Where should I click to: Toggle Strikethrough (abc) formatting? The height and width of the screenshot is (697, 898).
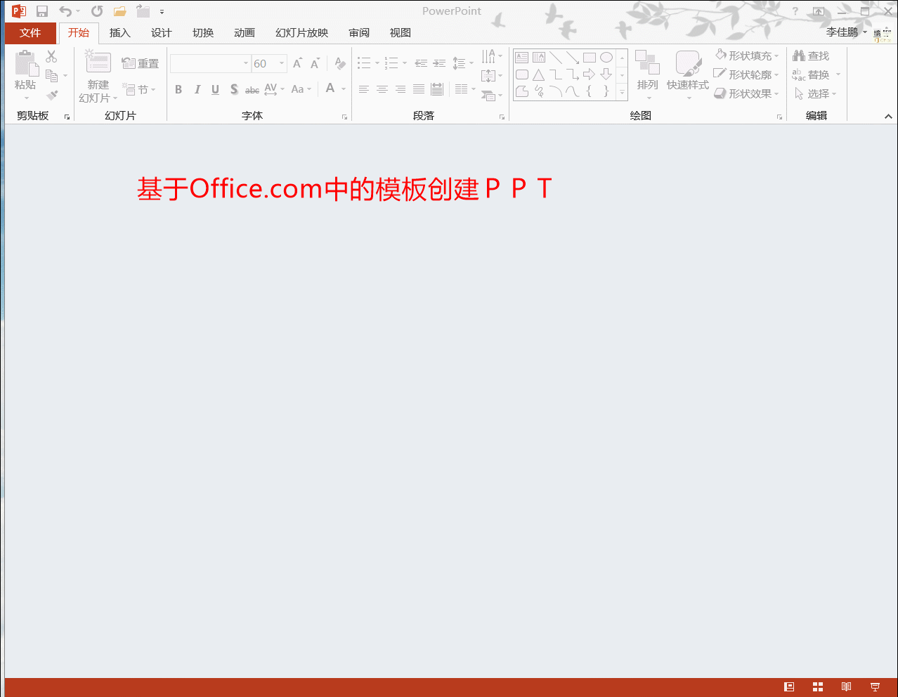[x=252, y=89]
